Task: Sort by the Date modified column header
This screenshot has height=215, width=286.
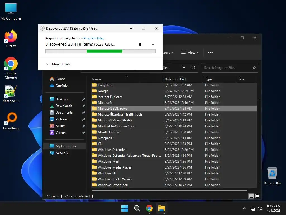Action: click(183, 79)
